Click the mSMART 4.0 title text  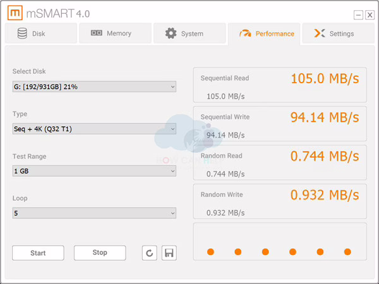click(58, 13)
